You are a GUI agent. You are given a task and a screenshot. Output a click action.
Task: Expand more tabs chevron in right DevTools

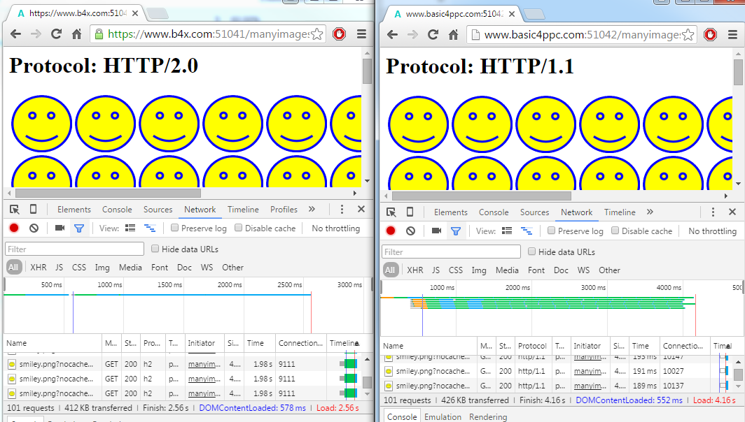click(x=650, y=212)
